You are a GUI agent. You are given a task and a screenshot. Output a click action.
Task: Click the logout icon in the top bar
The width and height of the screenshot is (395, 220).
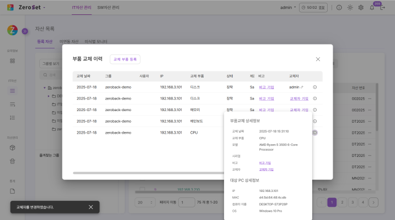tap(384, 8)
